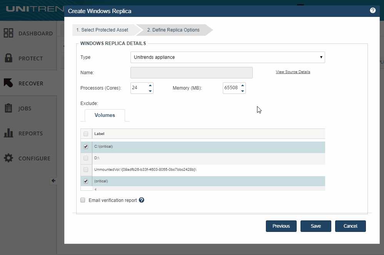Toggle the select-all Label header checkbox

86,134
